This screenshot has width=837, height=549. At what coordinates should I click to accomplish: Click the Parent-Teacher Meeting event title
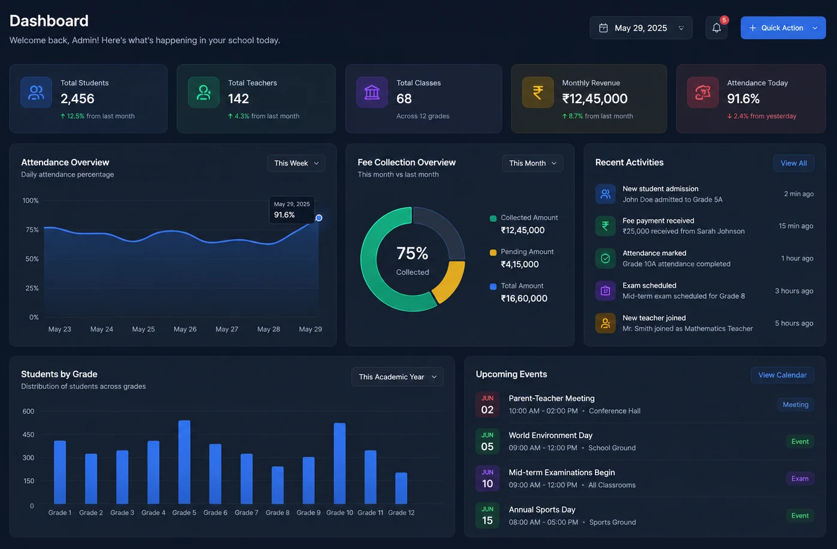pyautogui.click(x=552, y=399)
